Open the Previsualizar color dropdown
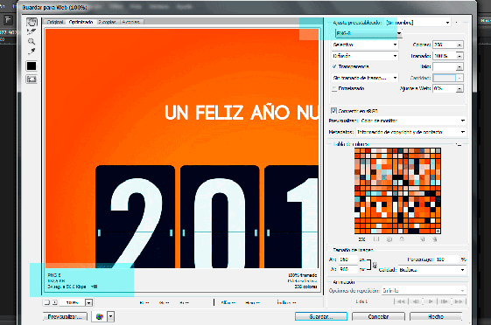Image resolution: width=491 pixels, height=325 pixels. point(412,121)
